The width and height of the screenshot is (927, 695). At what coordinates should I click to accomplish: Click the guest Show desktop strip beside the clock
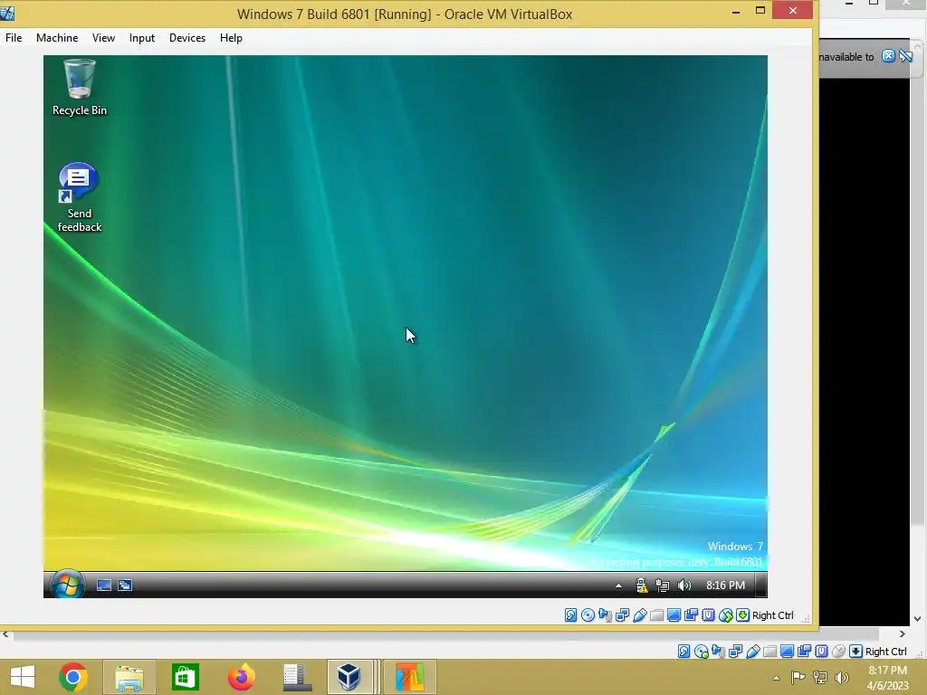point(761,586)
